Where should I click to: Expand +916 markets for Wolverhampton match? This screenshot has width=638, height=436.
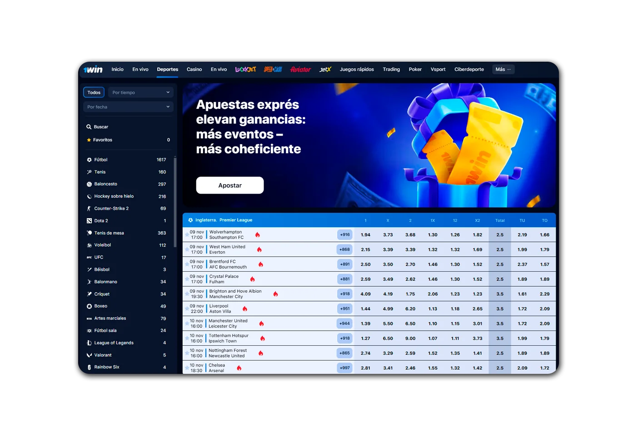pos(345,235)
